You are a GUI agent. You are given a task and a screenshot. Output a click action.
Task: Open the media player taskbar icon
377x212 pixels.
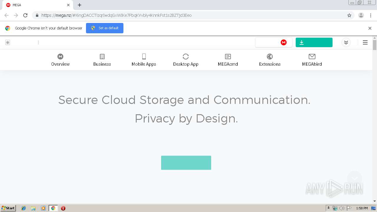pyautogui.click(x=43, y=208)
